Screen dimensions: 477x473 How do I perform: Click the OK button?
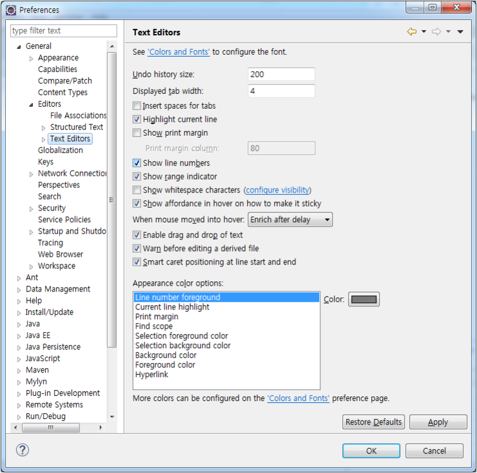371,451
